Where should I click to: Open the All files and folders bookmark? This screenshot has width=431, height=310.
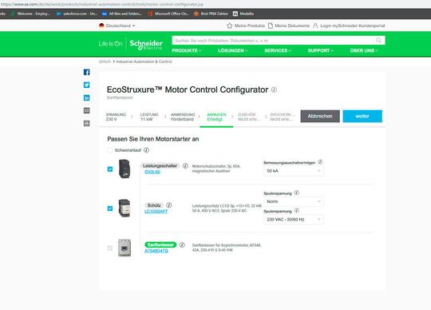(122, 14)
